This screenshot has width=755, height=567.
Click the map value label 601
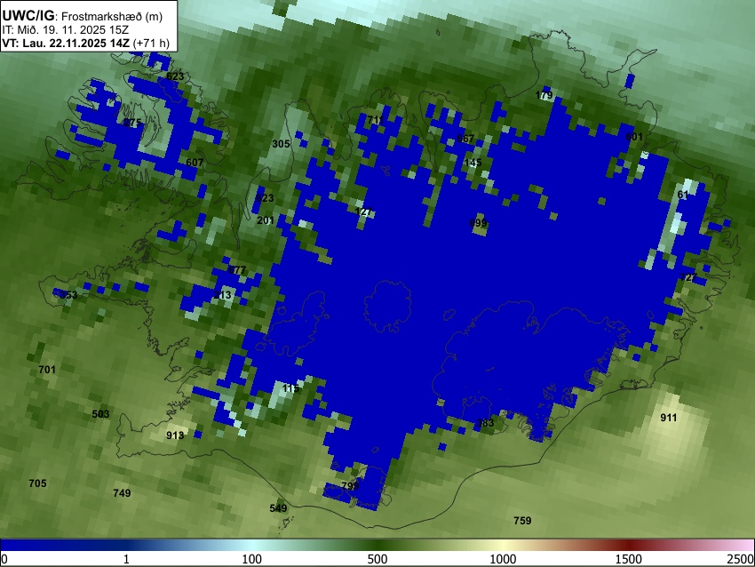[x=634, y=137]
